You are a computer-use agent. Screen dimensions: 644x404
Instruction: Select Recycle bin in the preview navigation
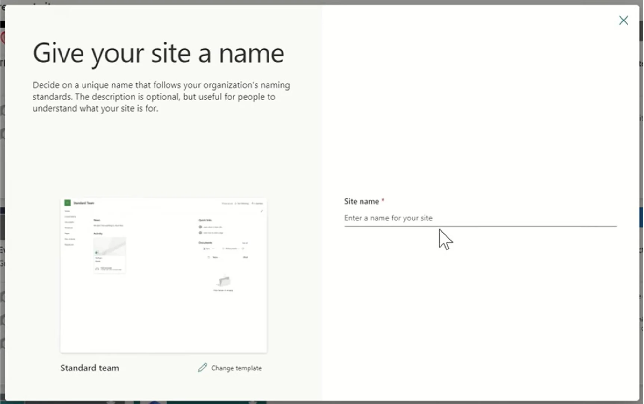pos(69,245)
